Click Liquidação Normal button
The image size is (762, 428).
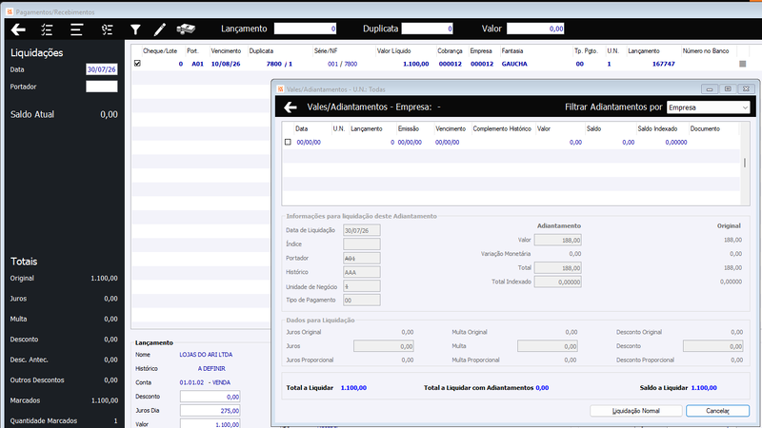click(x=635, y=411)
